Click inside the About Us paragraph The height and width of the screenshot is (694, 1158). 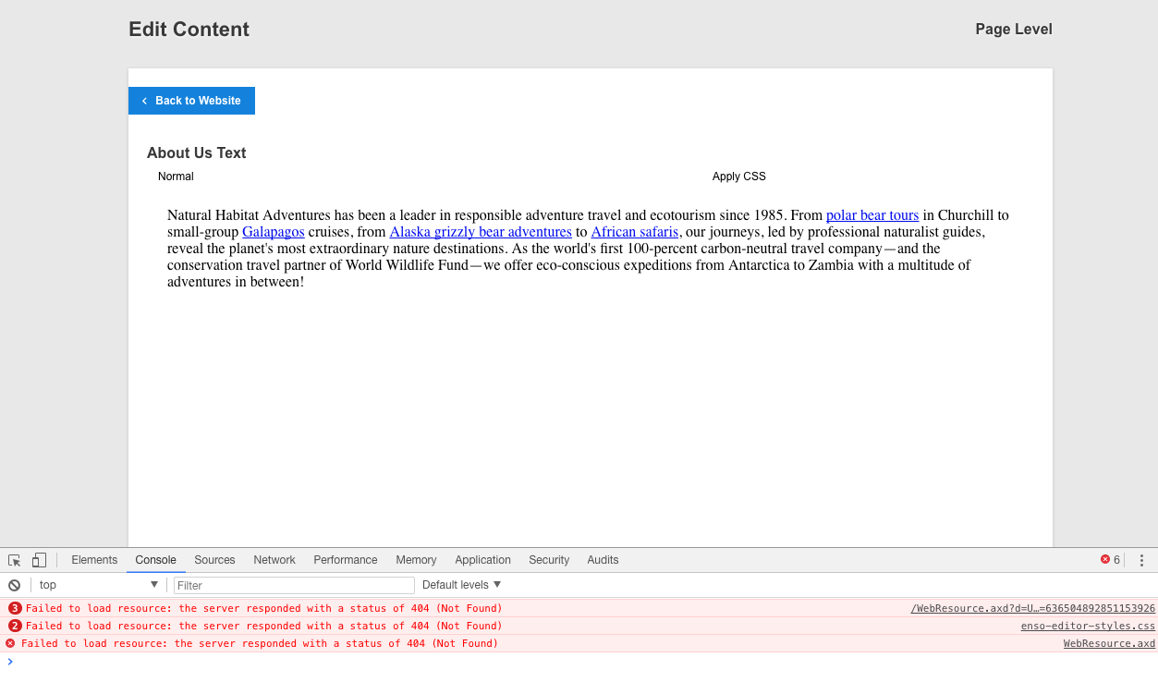[x=589, y=249]
